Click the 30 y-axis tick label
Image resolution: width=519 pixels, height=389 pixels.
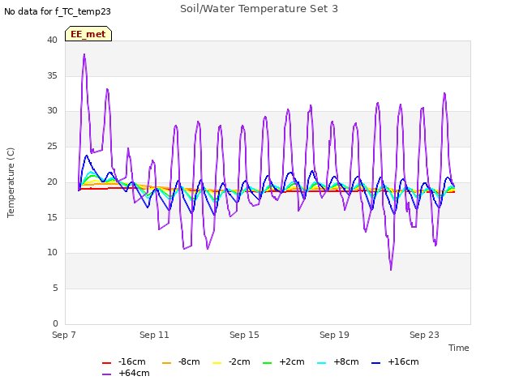pos(52,111)
